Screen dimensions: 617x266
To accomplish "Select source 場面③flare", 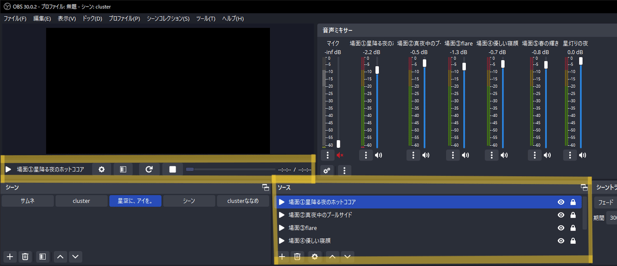I will click(428, 227).
